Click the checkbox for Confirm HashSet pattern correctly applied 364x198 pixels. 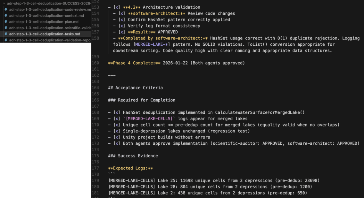click(121, 19)
